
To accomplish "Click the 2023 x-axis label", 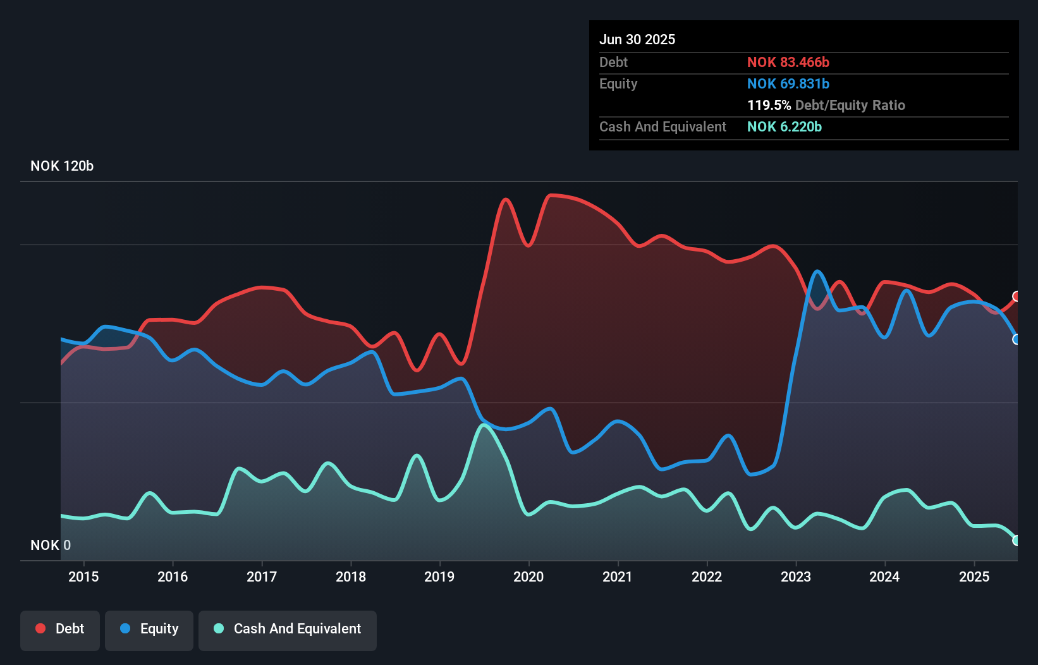I will [x=795, y=577].
